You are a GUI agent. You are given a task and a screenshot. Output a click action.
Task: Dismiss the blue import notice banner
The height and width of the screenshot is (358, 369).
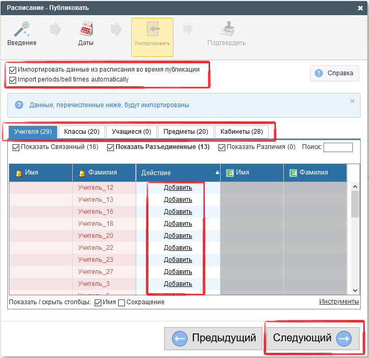coord(352,101)
